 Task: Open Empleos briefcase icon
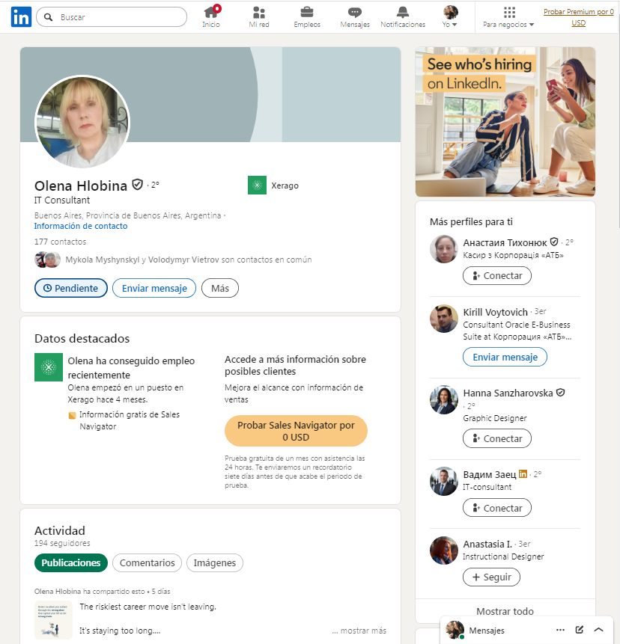click(307, 17)
